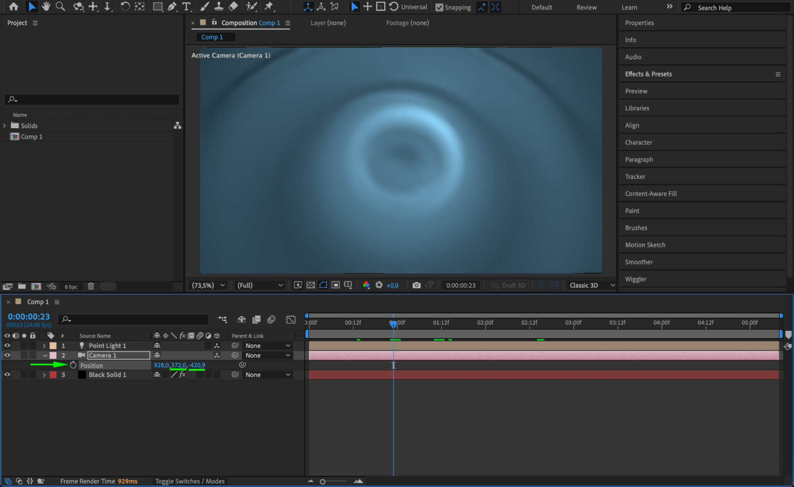Click the Delete trash icon in Project panel
This screenshot has height=487, width=794.
tap(91, 286)
